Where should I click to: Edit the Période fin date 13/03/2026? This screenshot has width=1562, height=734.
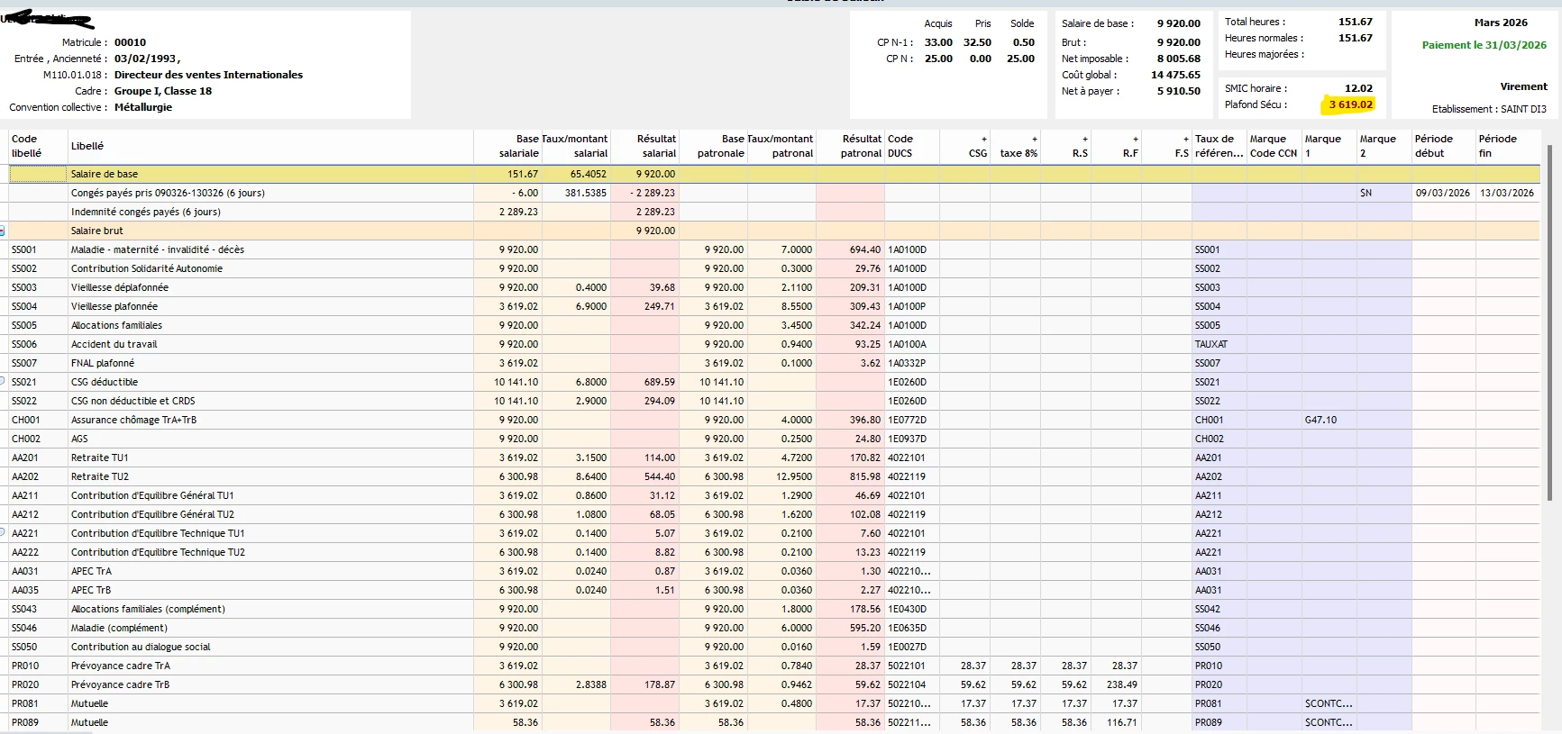click(x=1506, y=193)
